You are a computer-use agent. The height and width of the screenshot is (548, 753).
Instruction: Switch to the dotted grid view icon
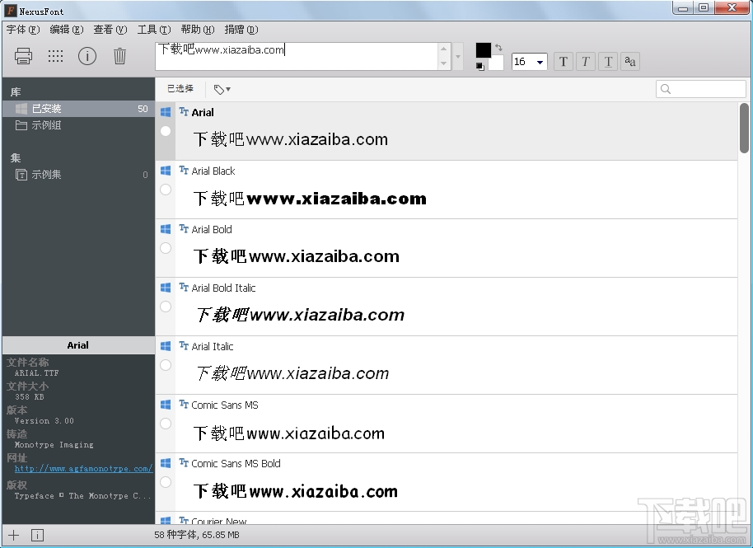pos(56,56)
